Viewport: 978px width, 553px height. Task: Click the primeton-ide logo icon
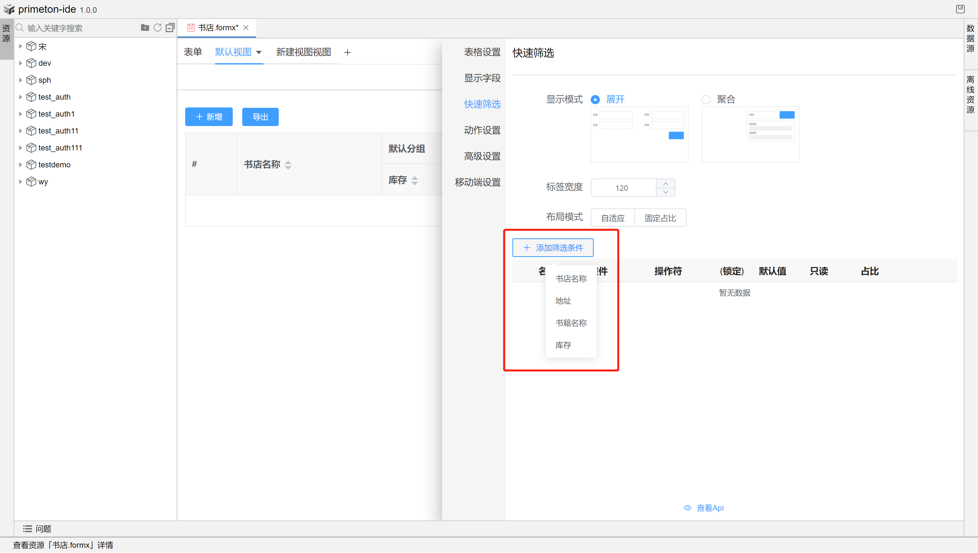point(9,9)
